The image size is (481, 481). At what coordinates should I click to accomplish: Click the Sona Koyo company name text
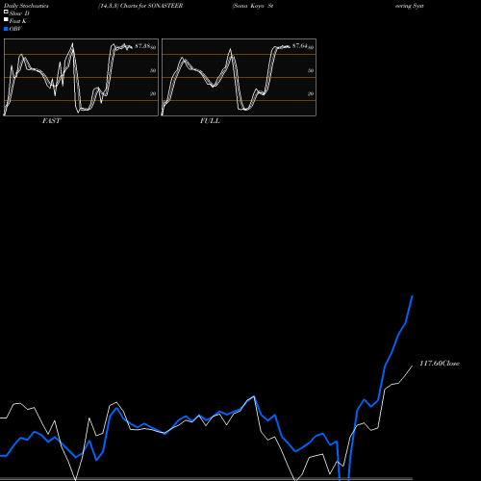coord(253,6)
